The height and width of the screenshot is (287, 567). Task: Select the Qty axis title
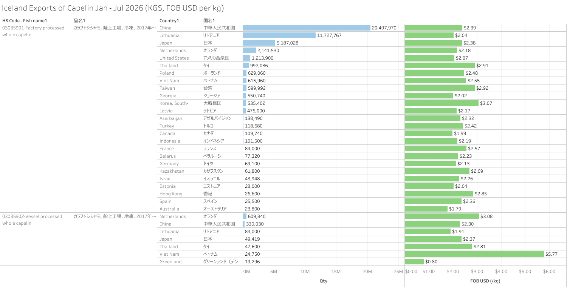[324, 281]
